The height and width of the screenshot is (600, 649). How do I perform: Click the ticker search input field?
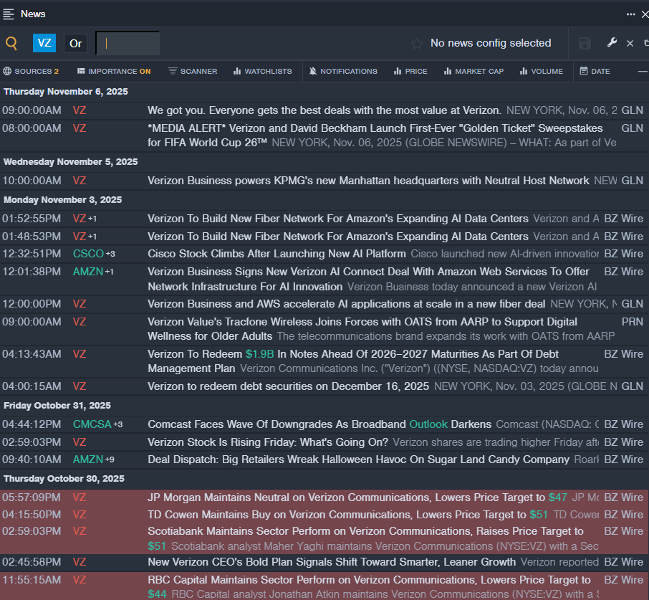click(x=129, y=43)
